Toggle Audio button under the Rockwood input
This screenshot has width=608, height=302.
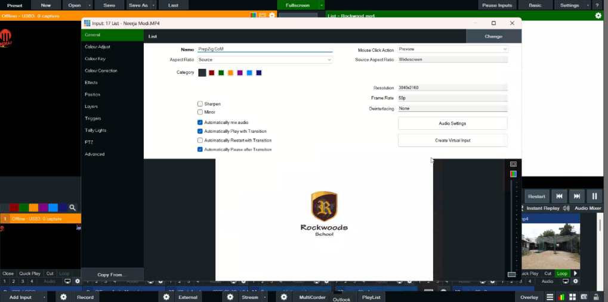tap(547, 281)
